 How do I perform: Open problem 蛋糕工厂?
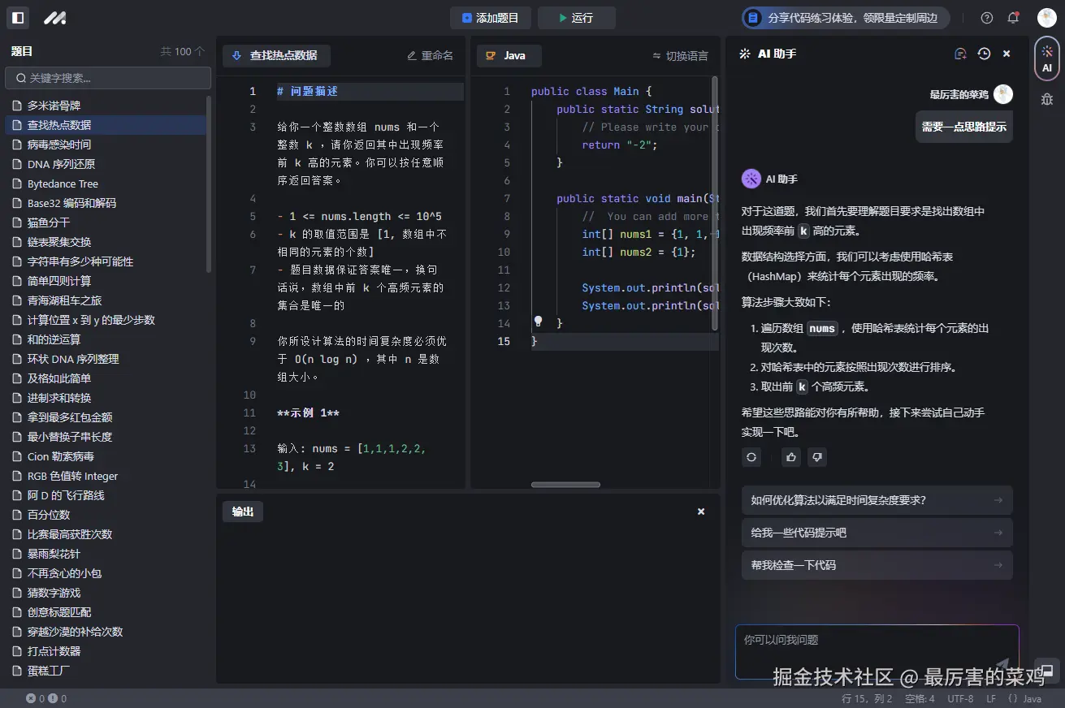105,671
